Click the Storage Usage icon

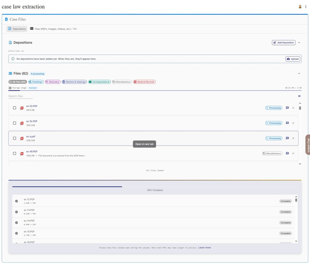[x=10, y=88]
